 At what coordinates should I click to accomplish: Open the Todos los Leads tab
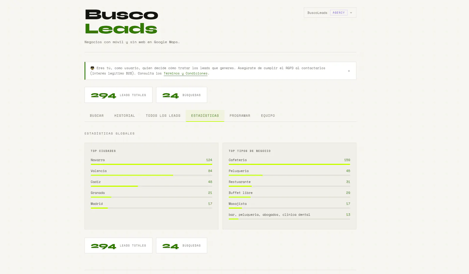[163, 116]
